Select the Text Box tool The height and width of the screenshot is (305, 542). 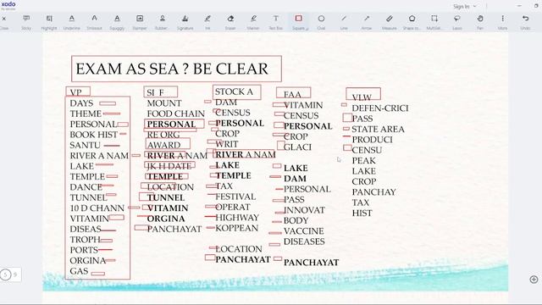tap(276, 21)
